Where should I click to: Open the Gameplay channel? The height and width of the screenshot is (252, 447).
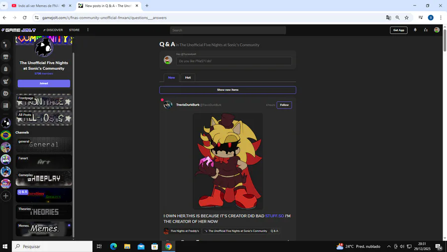point(44,178)
